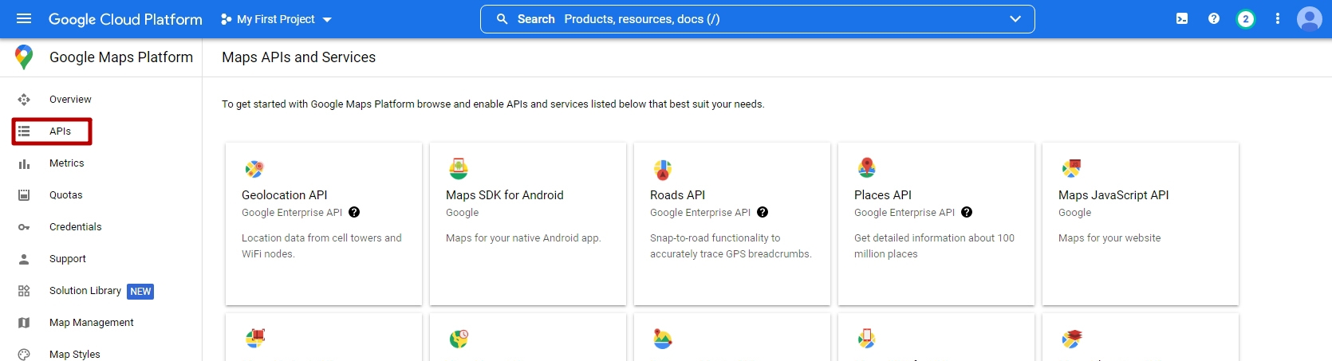Click the user account avatar
Viewport: 1332px width, 361px height.
pos(1310,19)
